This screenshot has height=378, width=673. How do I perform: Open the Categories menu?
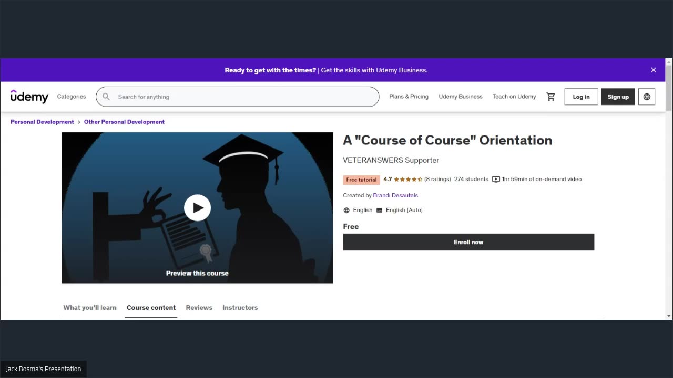[72, 97]
